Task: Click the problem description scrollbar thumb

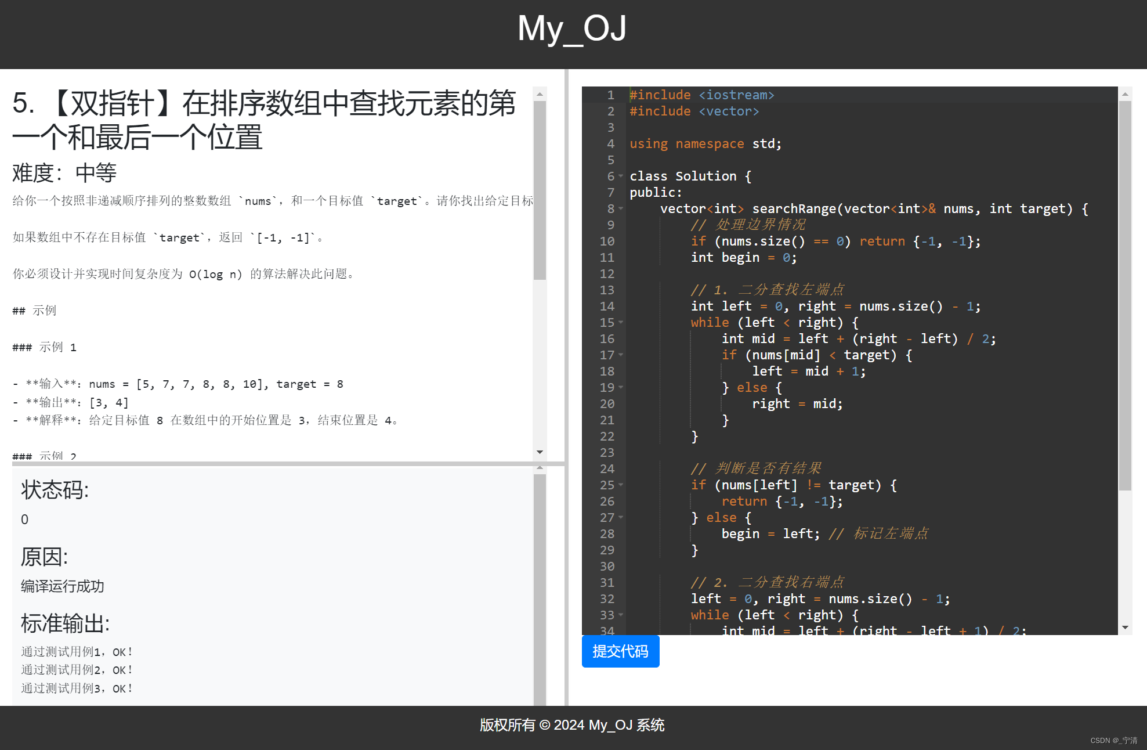Action: coord(540,190)
